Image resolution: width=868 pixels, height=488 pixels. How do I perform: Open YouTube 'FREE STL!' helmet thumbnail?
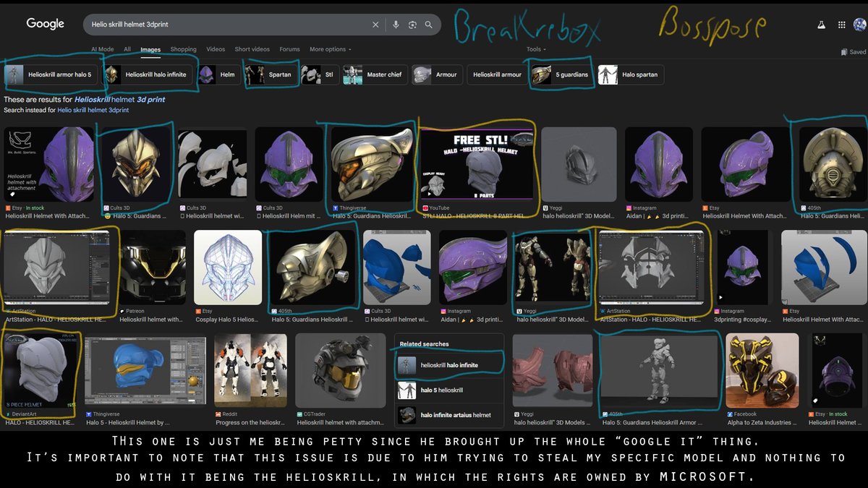click(x=477, y=165)
